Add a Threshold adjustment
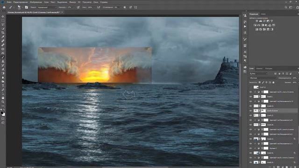299x168 pixels. pos(264,29)
